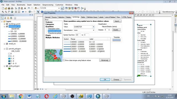The height and width of the screenshot is (99, 177).
Task: Click the Classify... button
Action: click(x=116, y=30)
